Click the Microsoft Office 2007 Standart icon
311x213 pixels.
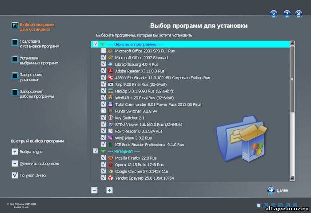click(110, 57)
